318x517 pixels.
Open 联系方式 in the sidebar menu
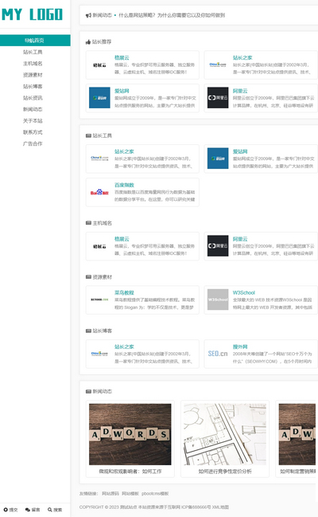pos(33,132)
